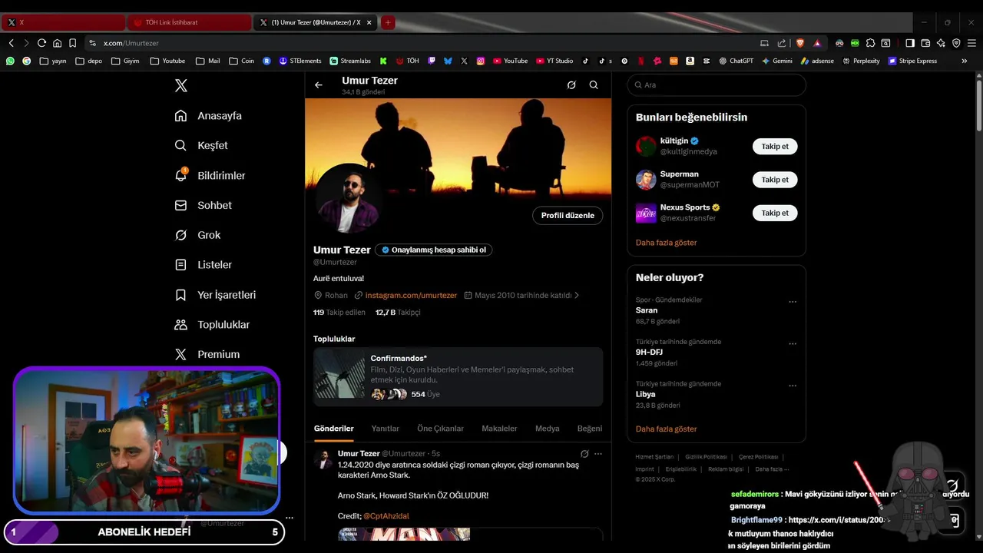Open the browser hamburger menu
This screenshot has height=553, width=983.
tap(971, 43)
